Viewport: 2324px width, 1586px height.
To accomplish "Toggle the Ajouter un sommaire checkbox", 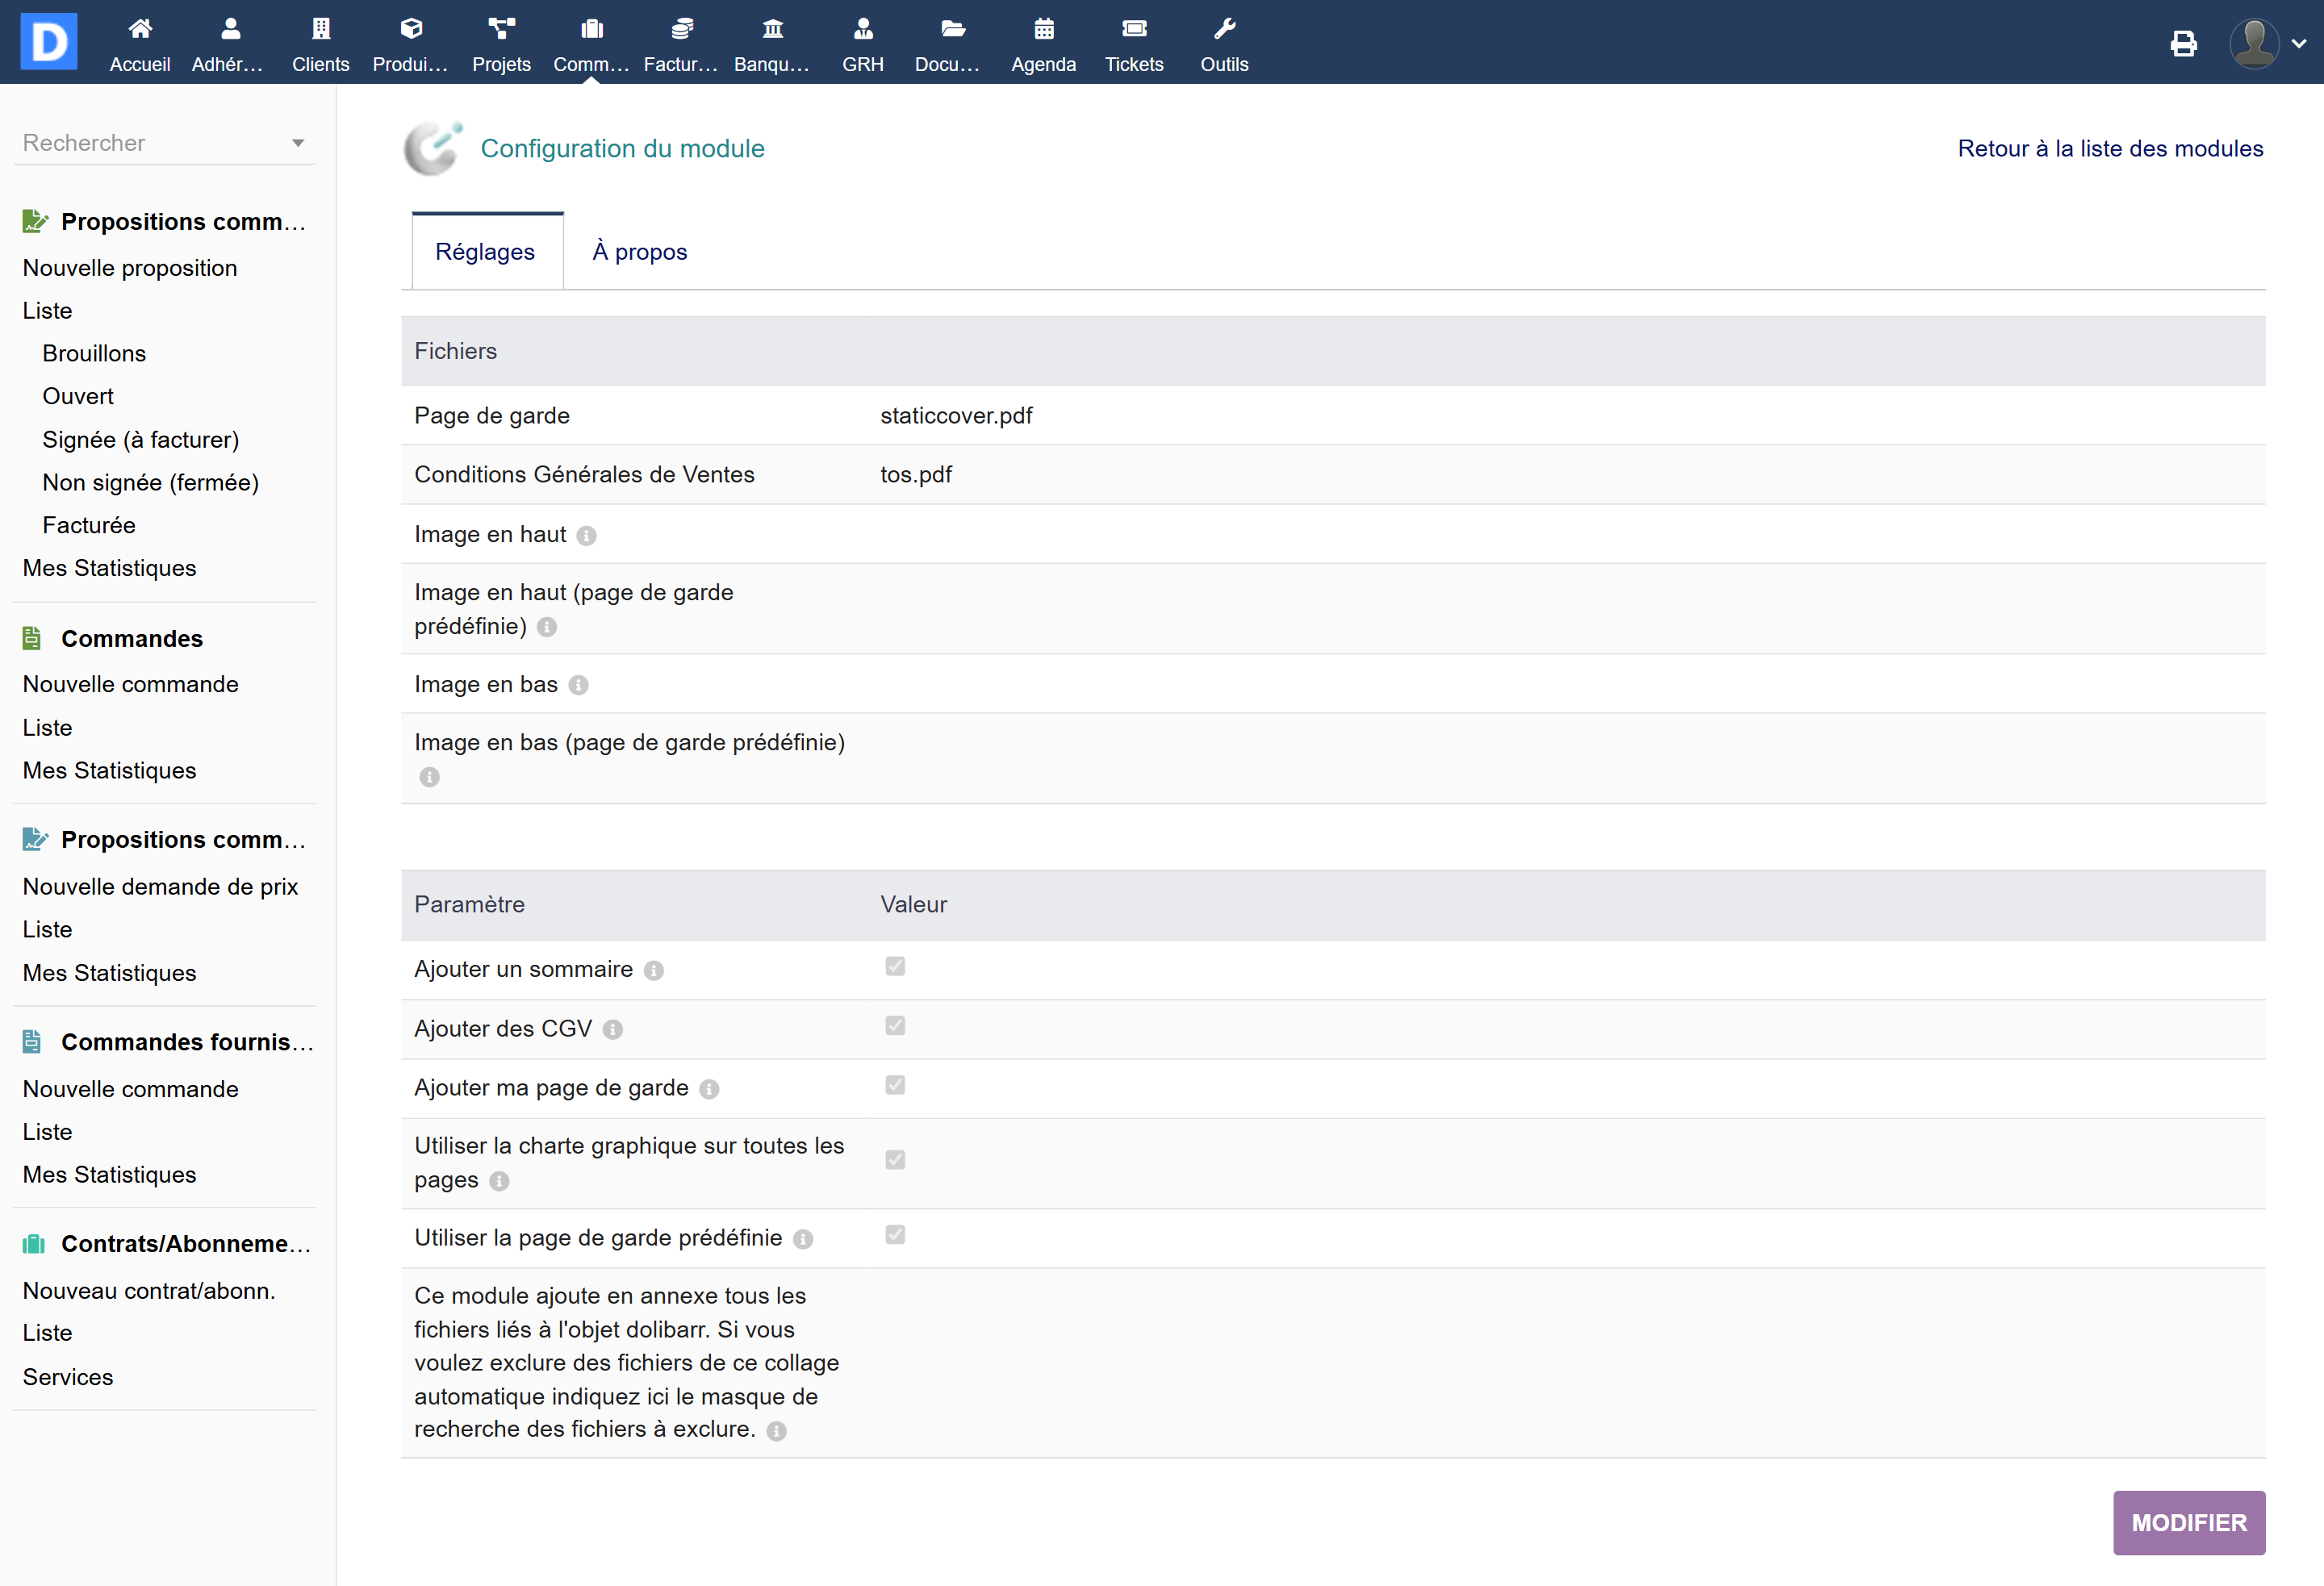I will (895, 966).
